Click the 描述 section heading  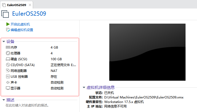pyautogui.click(x=10, y=100)
